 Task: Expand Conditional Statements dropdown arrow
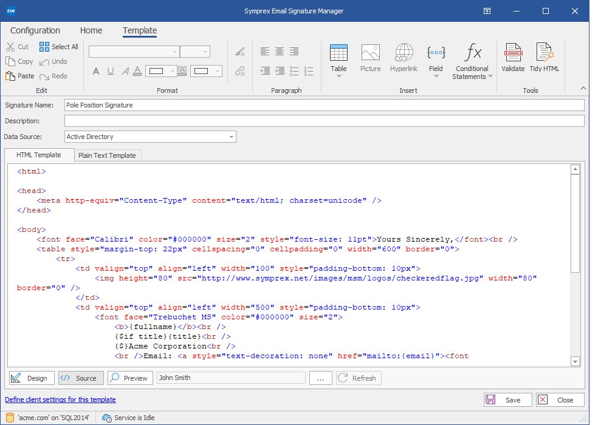click(x=490, y=76)
